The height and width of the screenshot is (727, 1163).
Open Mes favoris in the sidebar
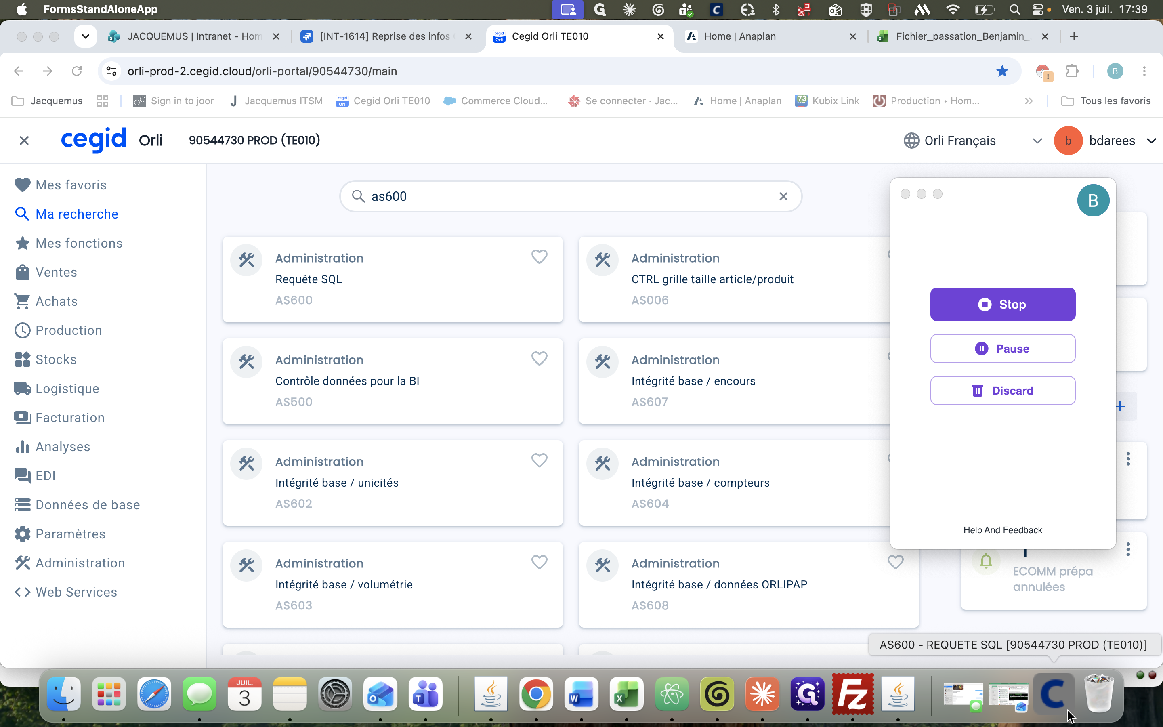click(61, 185)
